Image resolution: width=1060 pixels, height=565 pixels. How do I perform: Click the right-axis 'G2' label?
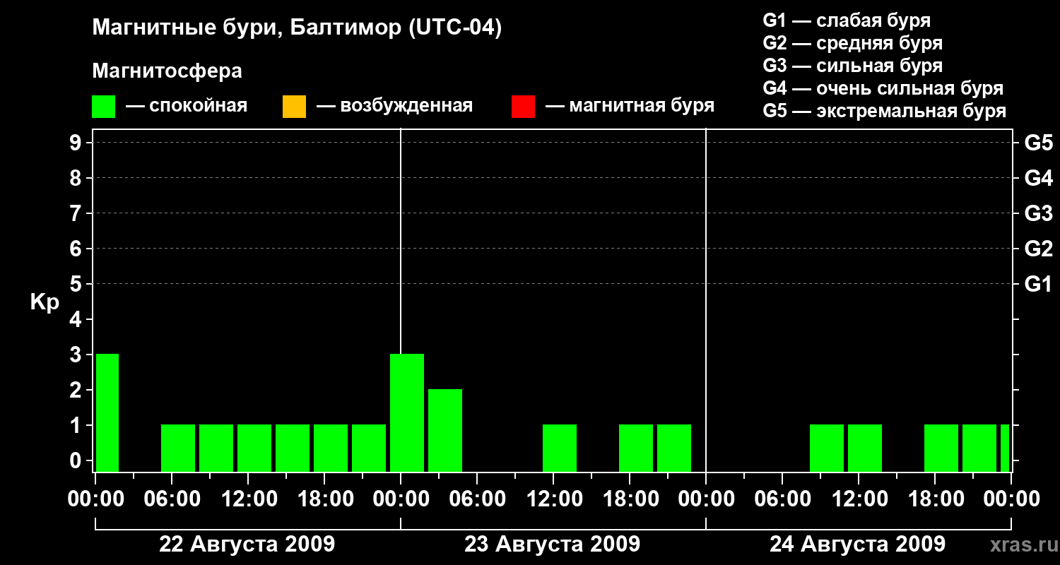(1038, 249)
